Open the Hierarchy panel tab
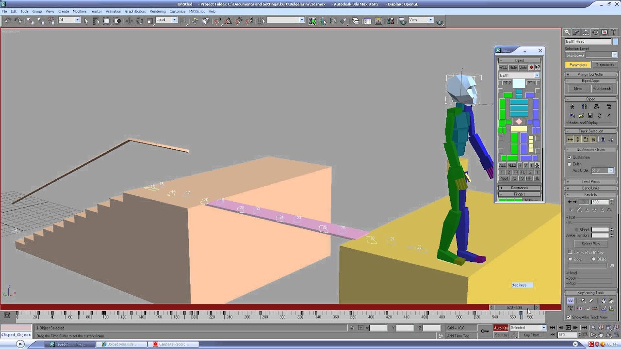Image resolution: width=621 pixels, height=349 pixels. pyautogui.click(x=586, y=32)
